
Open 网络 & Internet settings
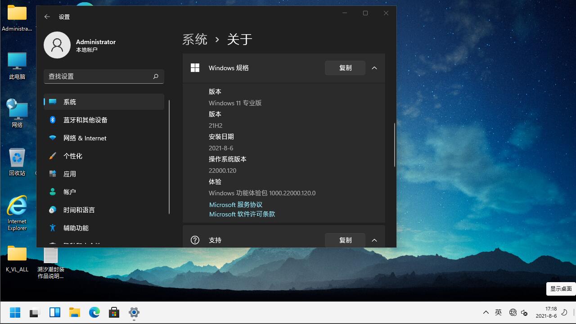[x=104, y=138]
